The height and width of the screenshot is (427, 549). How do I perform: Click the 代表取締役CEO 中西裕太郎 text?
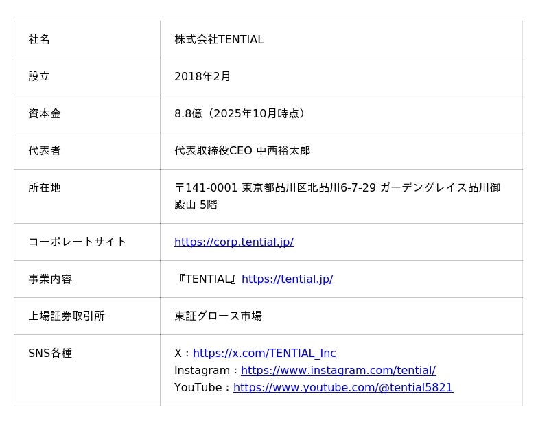point(242,150)
